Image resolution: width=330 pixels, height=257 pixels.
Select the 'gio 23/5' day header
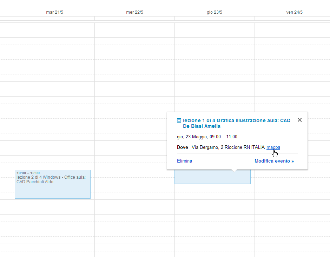(214, 12)
